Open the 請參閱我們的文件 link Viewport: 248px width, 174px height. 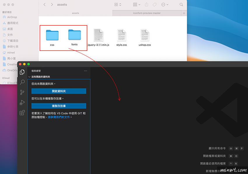point(59,117)
